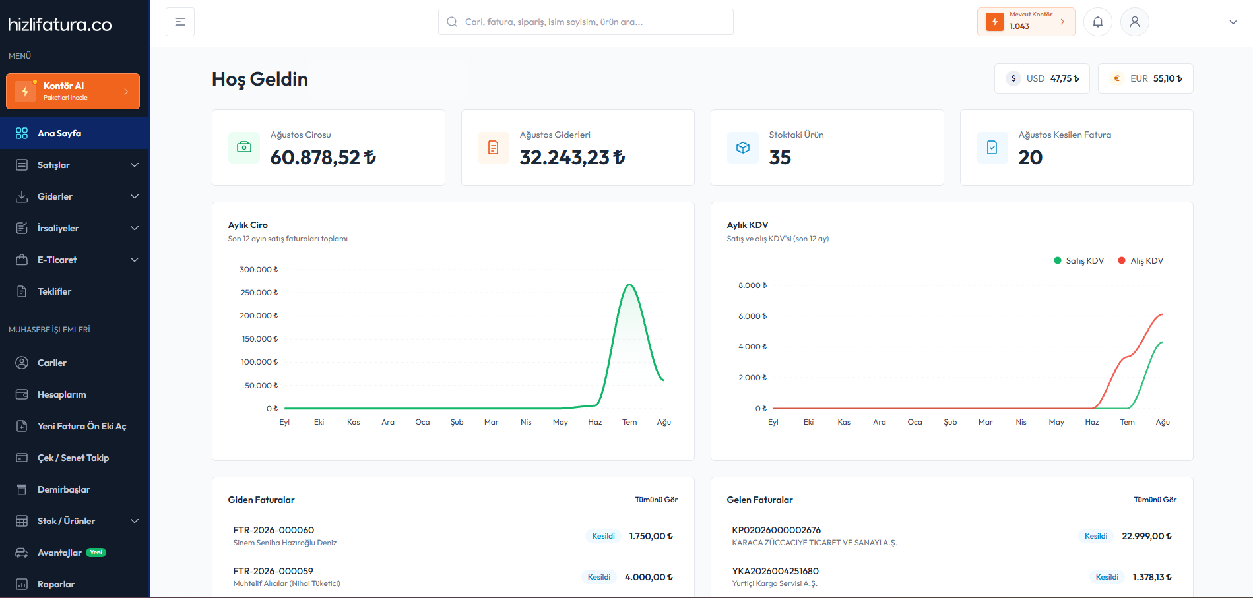Viewport: 1253px width, 598px height.
Task: Click the Aylık Ciro chart title
Action: 248,225
